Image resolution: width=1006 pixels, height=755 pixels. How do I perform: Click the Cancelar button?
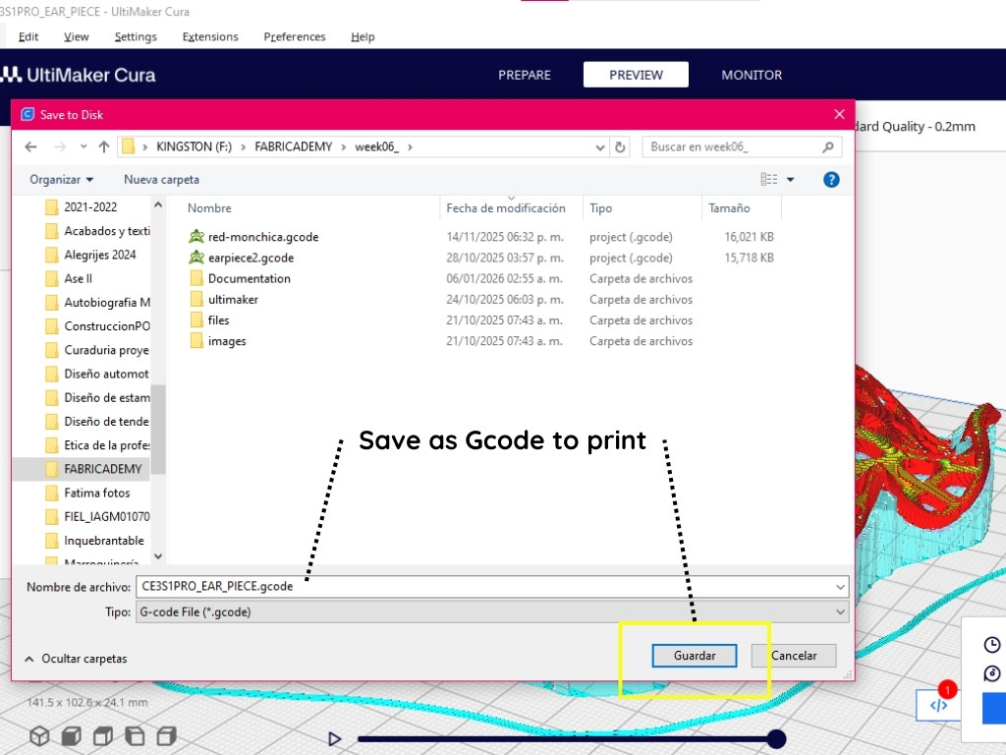793,656
